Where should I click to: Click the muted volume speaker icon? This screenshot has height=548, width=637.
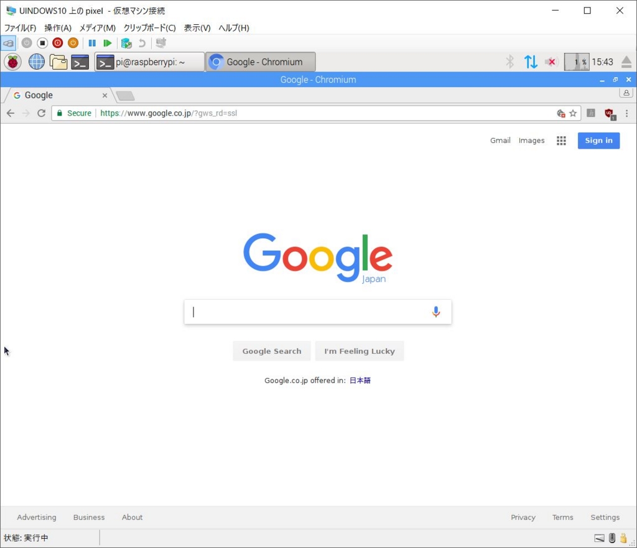(x=551, y=62)
